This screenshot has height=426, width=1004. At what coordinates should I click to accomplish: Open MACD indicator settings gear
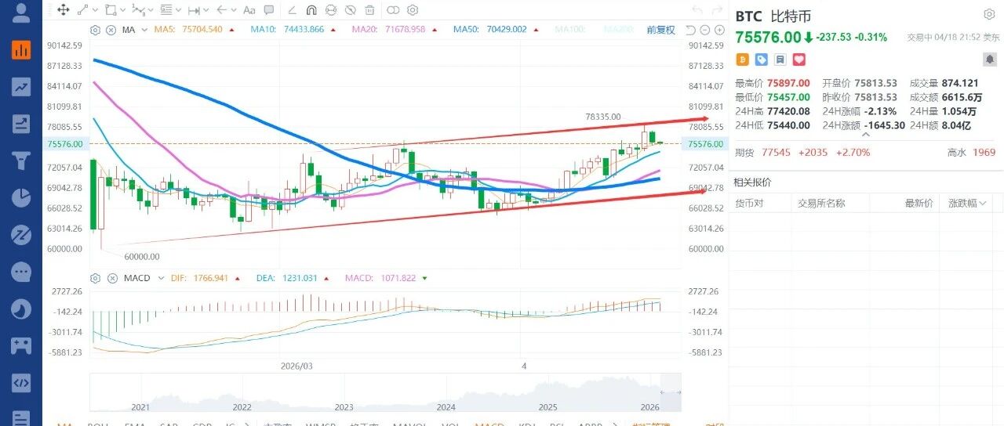95,277
